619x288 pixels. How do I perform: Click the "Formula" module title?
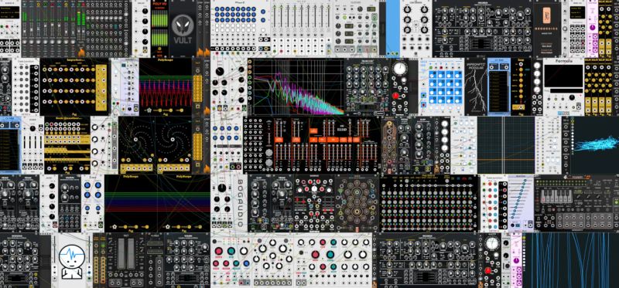[x=563, y=62]
